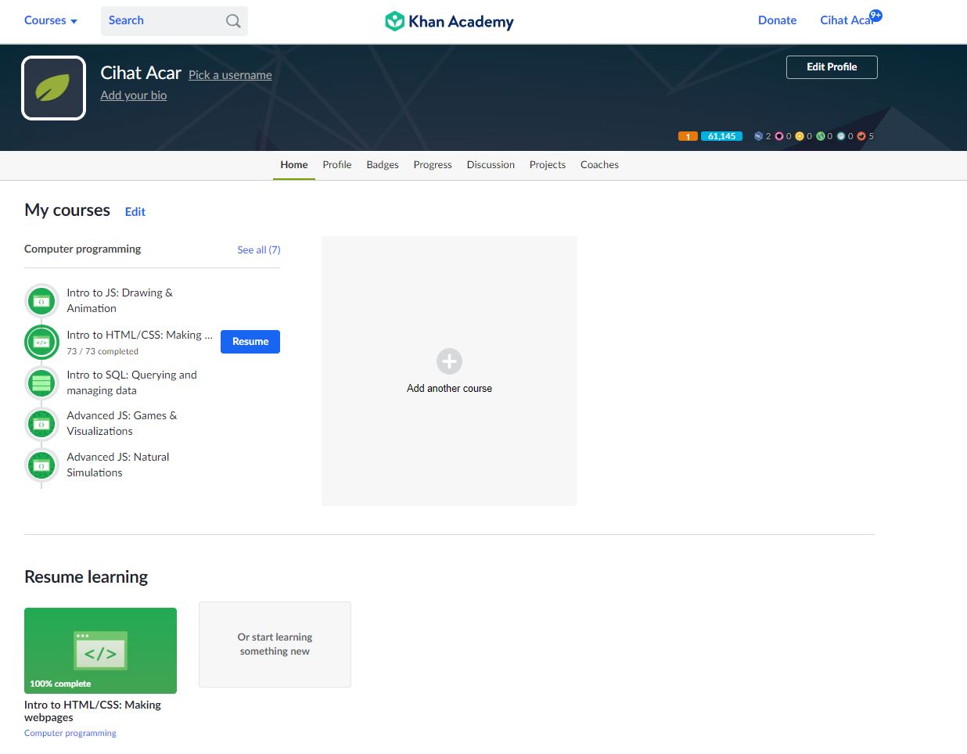Click the Or start learning something new card
Screen dimensions: 967x754
(x=275, y=644)
